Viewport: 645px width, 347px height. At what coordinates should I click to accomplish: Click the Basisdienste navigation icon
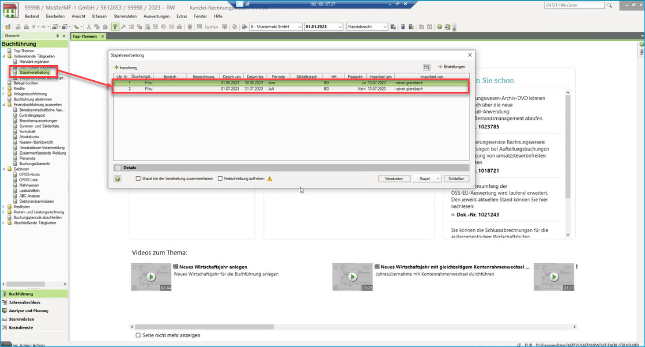5,328
